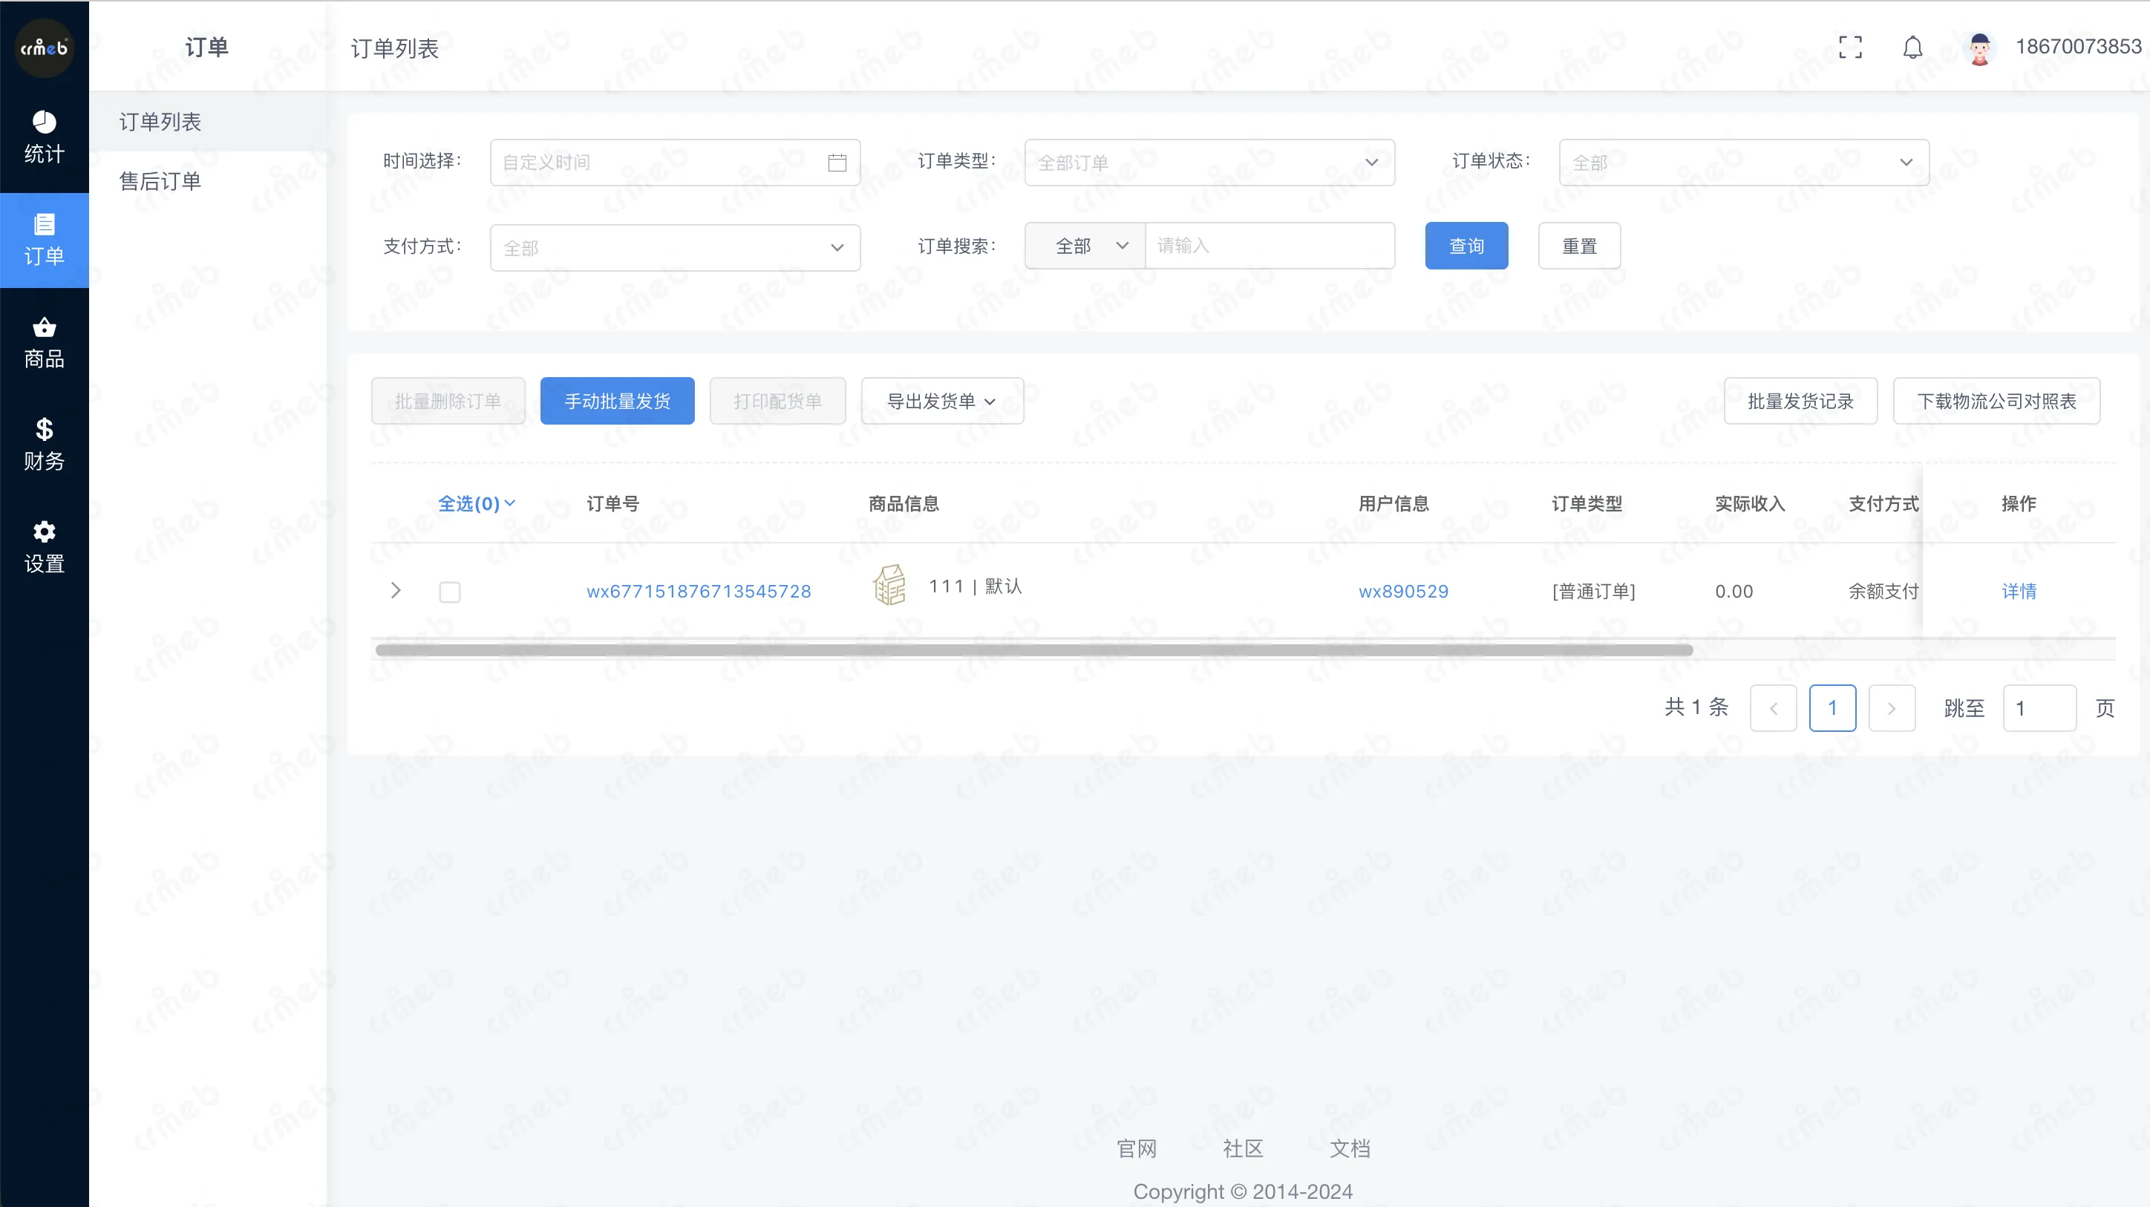Go to previous page arrow
This screenshot has height=1207, width=2150.
1773,709
